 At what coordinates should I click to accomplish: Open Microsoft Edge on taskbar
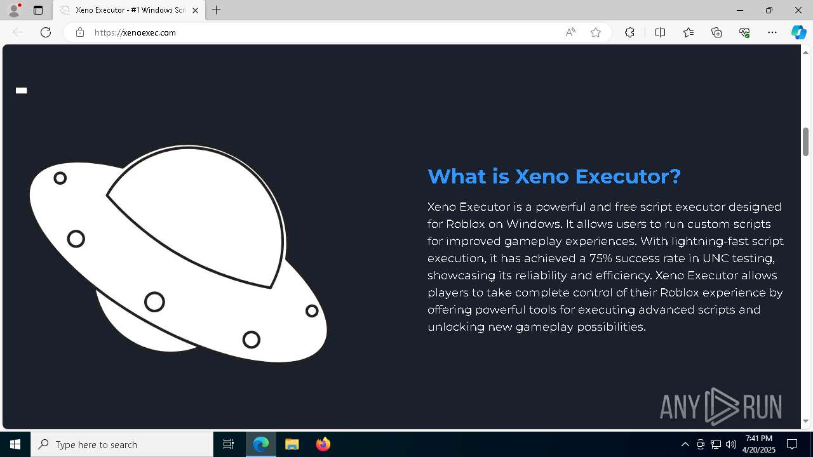tap(261, 444)
